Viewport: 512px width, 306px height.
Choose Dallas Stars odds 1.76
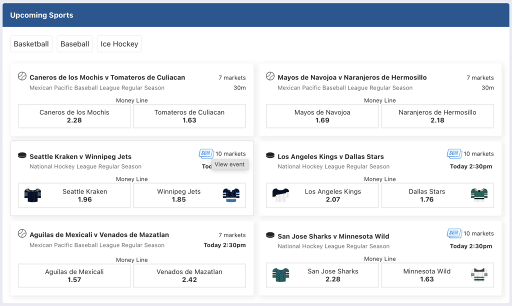pyautogui.click(x=437, y=195)
